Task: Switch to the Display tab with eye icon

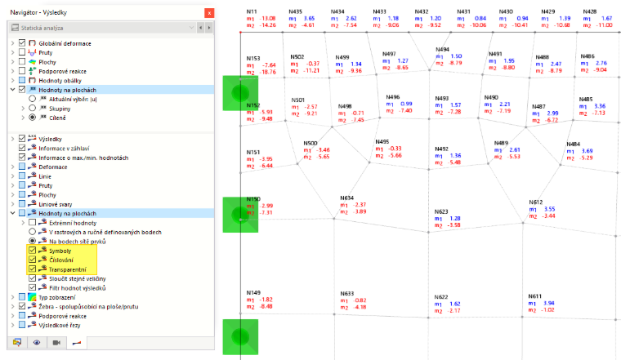Action: (x=37, y=343)
